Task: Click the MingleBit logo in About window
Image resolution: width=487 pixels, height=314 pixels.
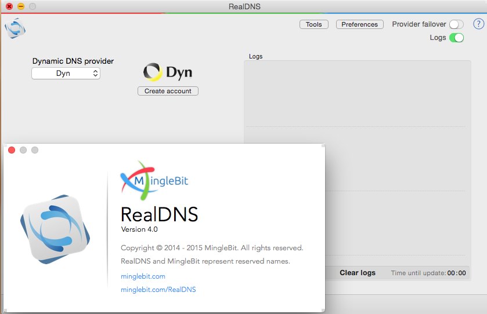Action: coord(154,180)
